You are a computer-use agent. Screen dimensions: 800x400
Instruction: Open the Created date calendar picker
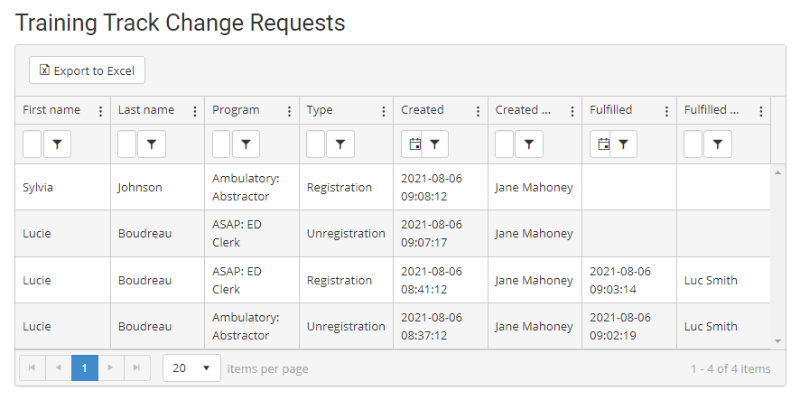click(x=414, y=144)
